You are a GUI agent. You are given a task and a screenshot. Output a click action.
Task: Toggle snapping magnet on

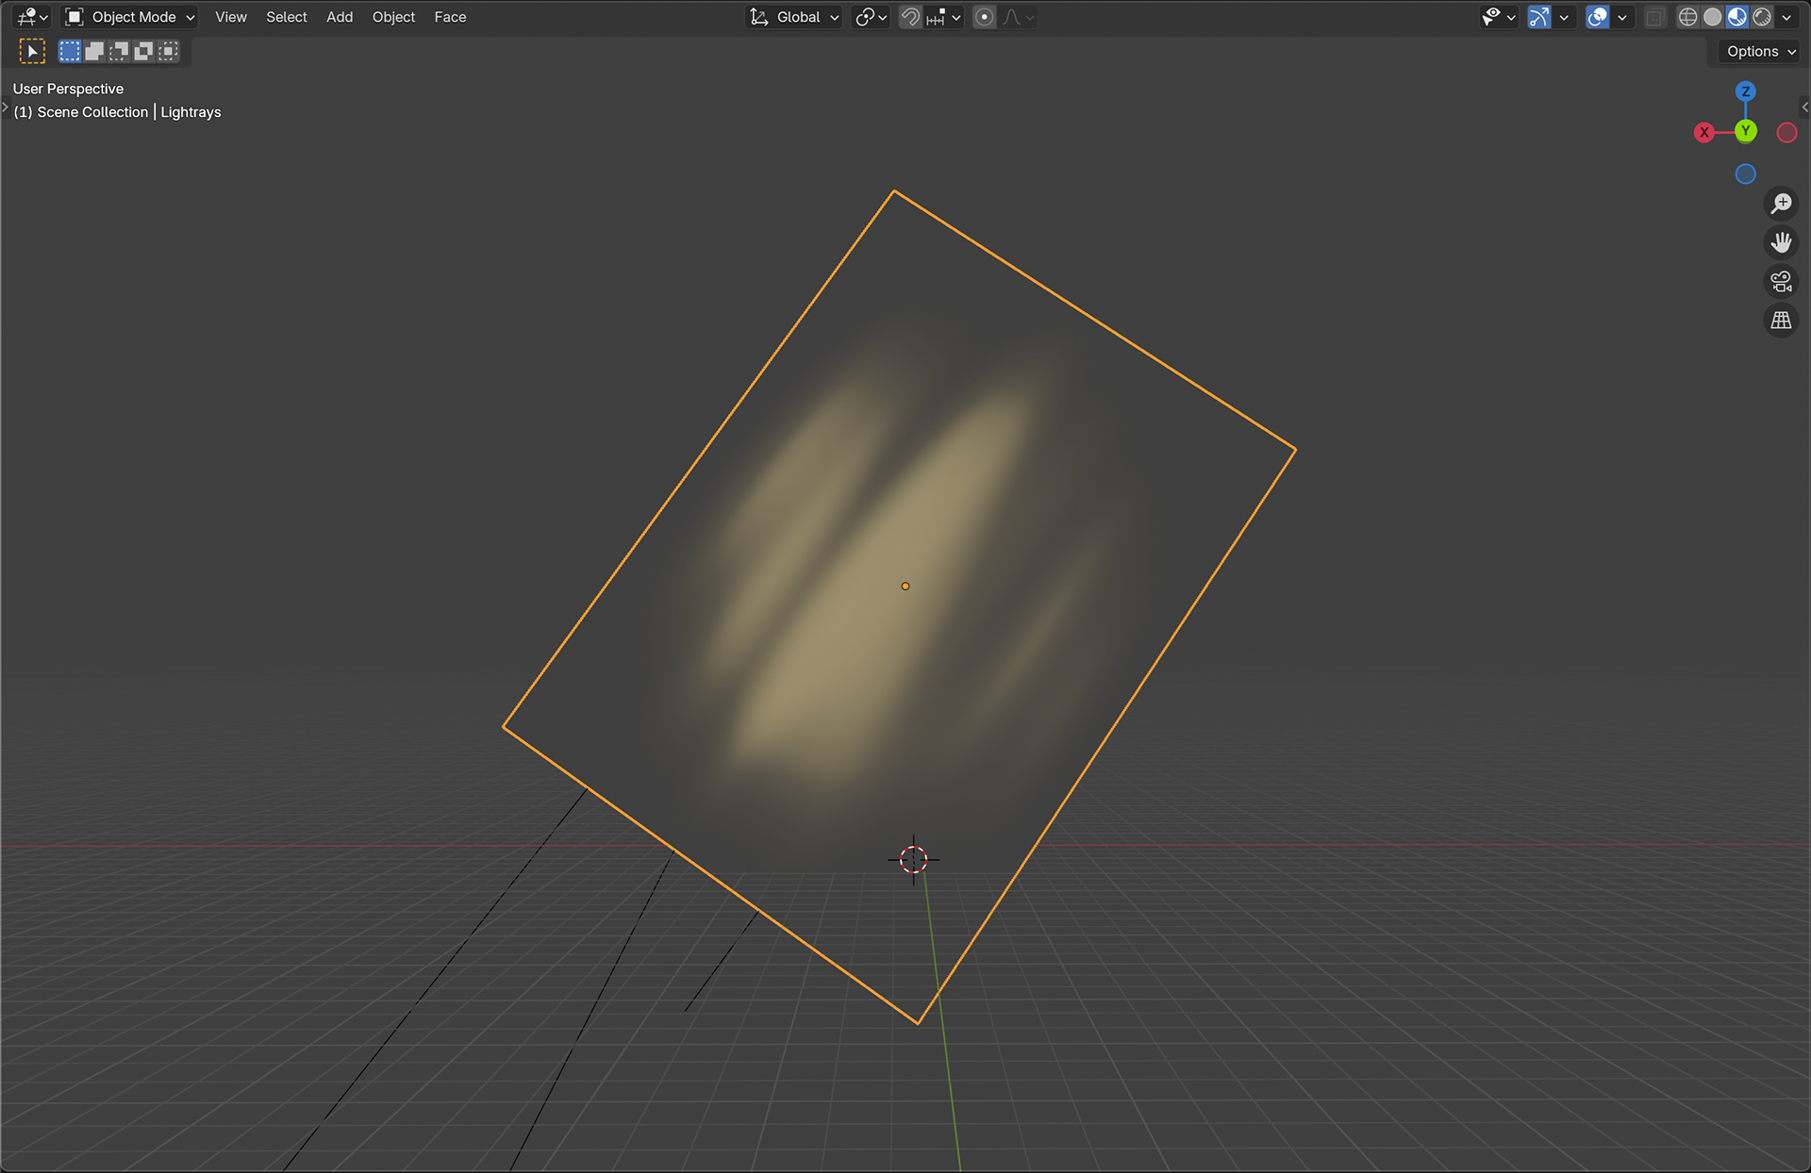[x=910, y=17]
